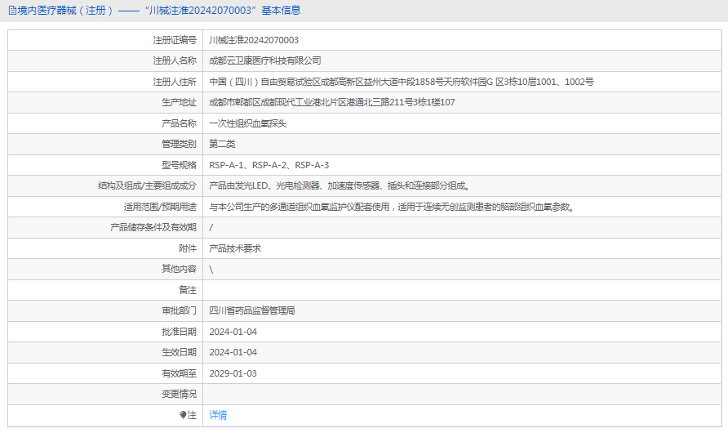Click the 备注 label

188,290
